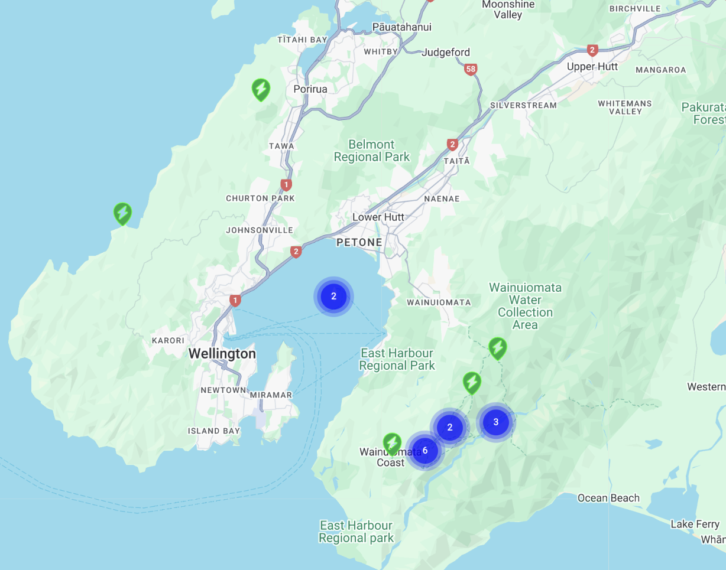Click the green pin left of the 3 cluster
The width and height of the screenshot is (726, 570).
pyautogui.click(x=471, y=383)
